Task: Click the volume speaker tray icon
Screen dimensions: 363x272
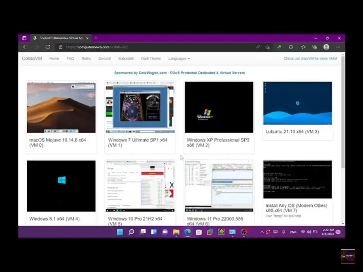Action: (x=309, y=232)
